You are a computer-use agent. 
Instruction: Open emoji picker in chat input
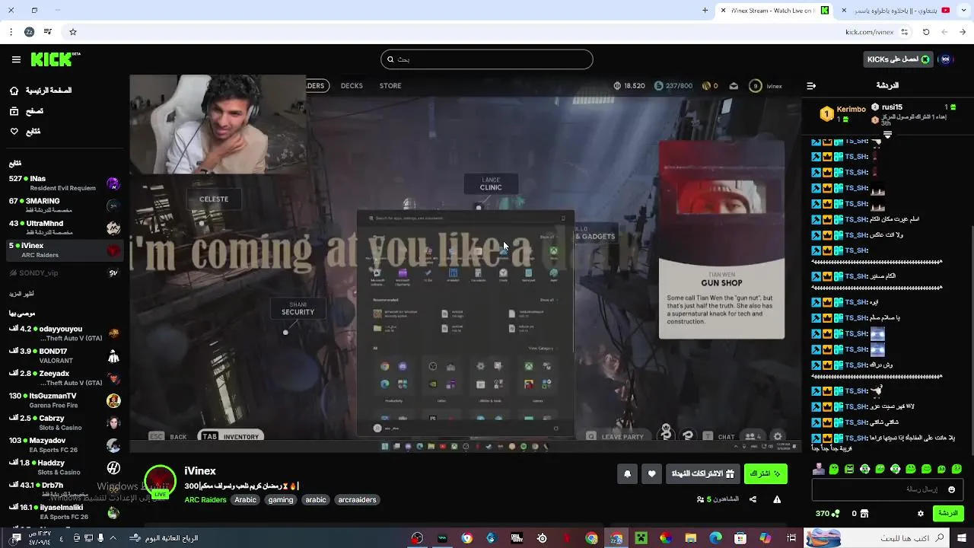(951, 489)
